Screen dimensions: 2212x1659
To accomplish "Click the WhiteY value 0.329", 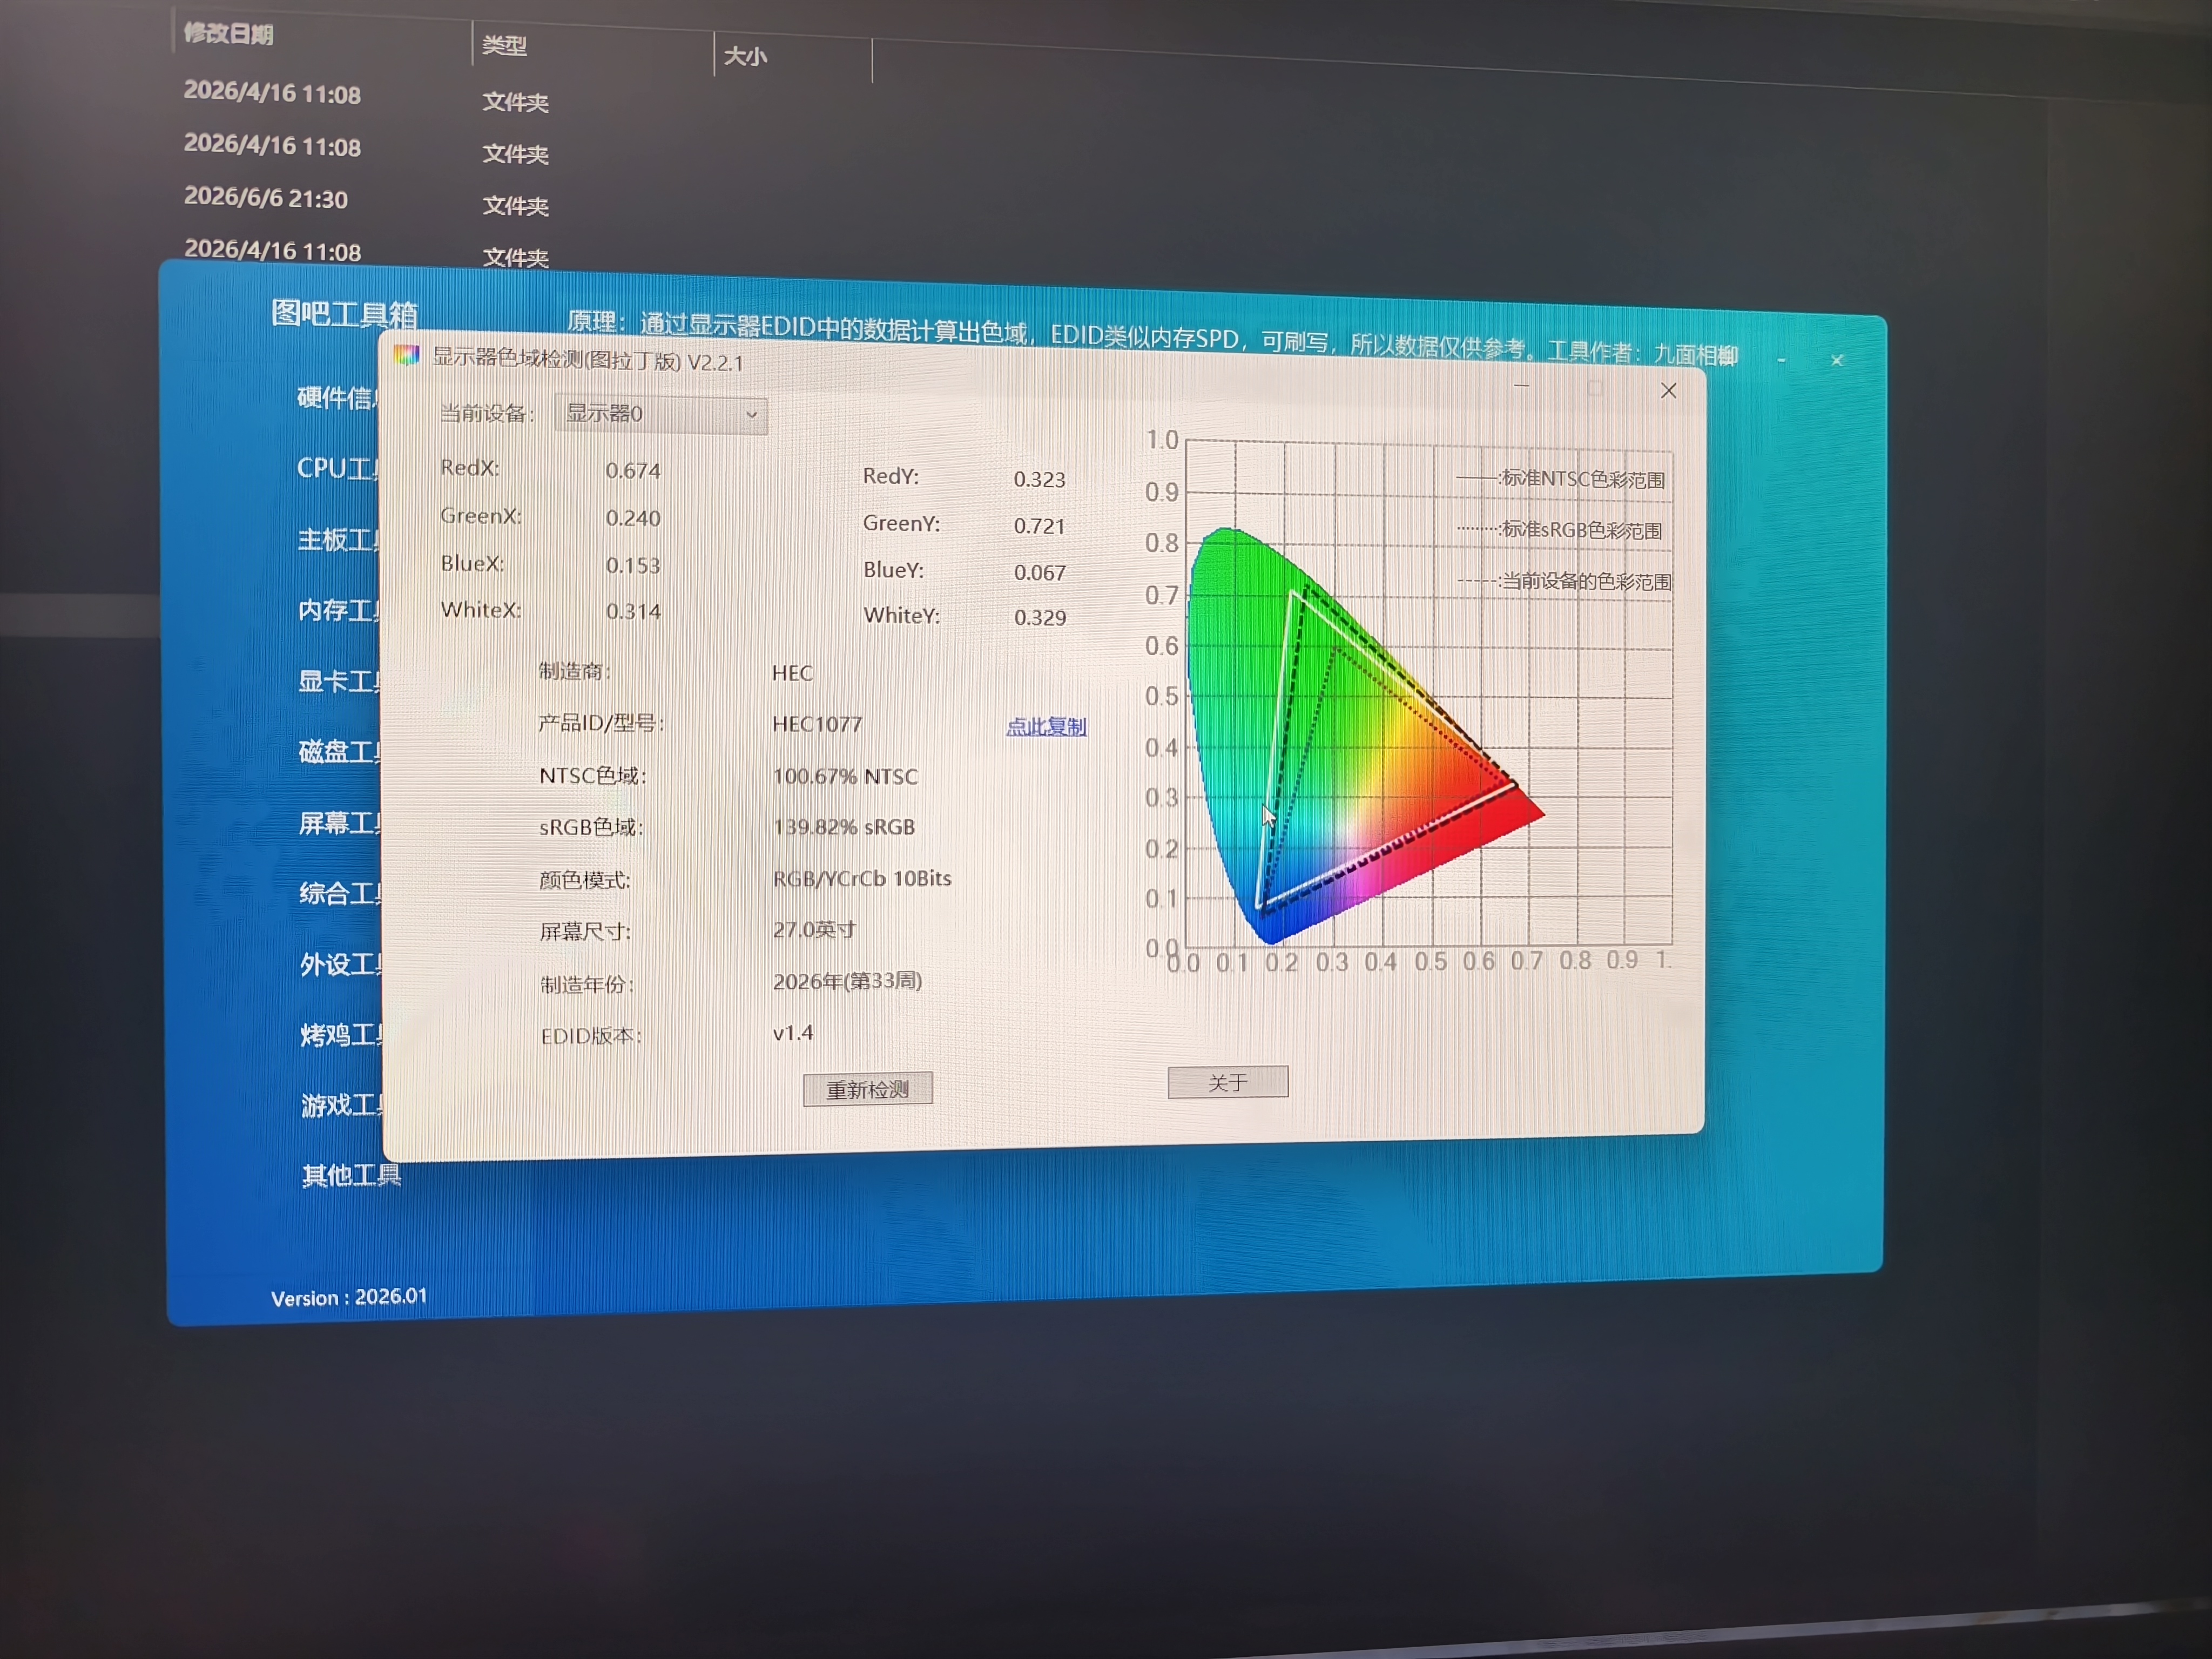I will tap(1040, 617).
